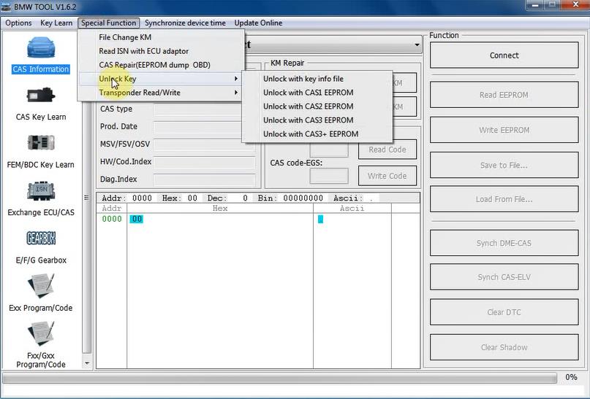Click the CAS code-EGS input field
Screen dimensions: 590x399
pos(329,176)
